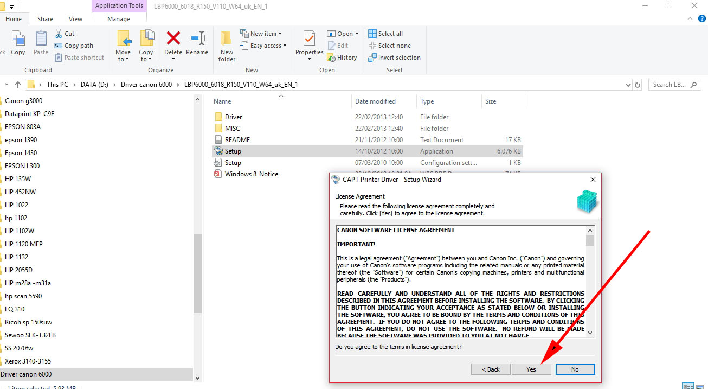Click the license agreement scrollbar down arrow
The image size is (708, 389).
coord(590,333)
